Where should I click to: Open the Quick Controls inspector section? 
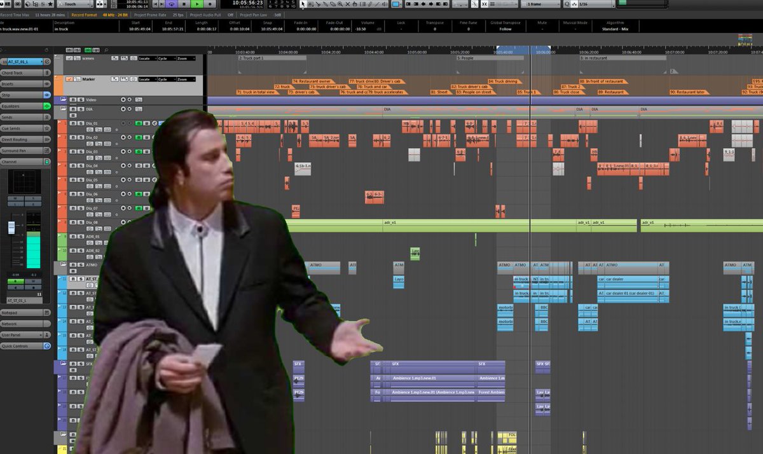pos(21,346)
